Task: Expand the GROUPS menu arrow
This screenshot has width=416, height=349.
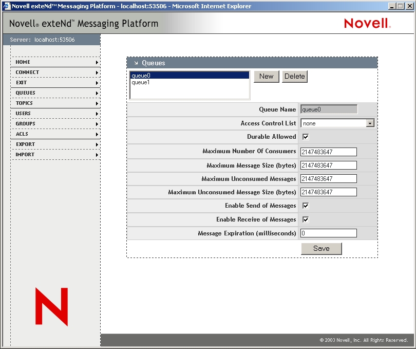Action: (x=97, y=124)
